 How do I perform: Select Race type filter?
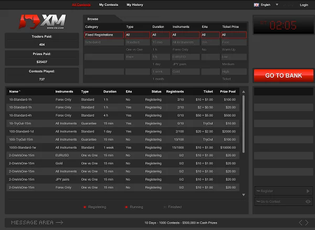pyautogui.click(x=138, y=57)
